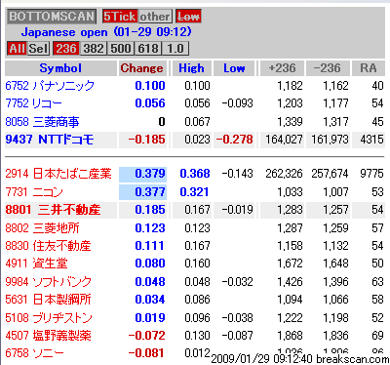This screenshot has width=390, height=365.
Task: Click the +236 column header
Action: point(282,68)
